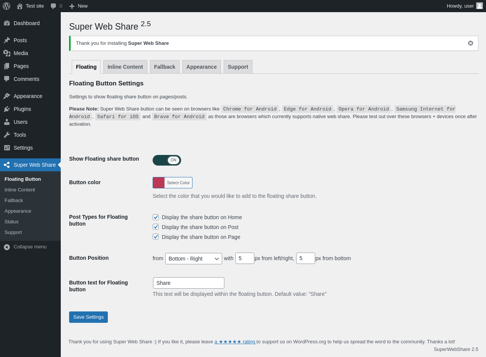Uncheck Display the share button on Page
The image size is (486, 357).
[x=156, y=237]
